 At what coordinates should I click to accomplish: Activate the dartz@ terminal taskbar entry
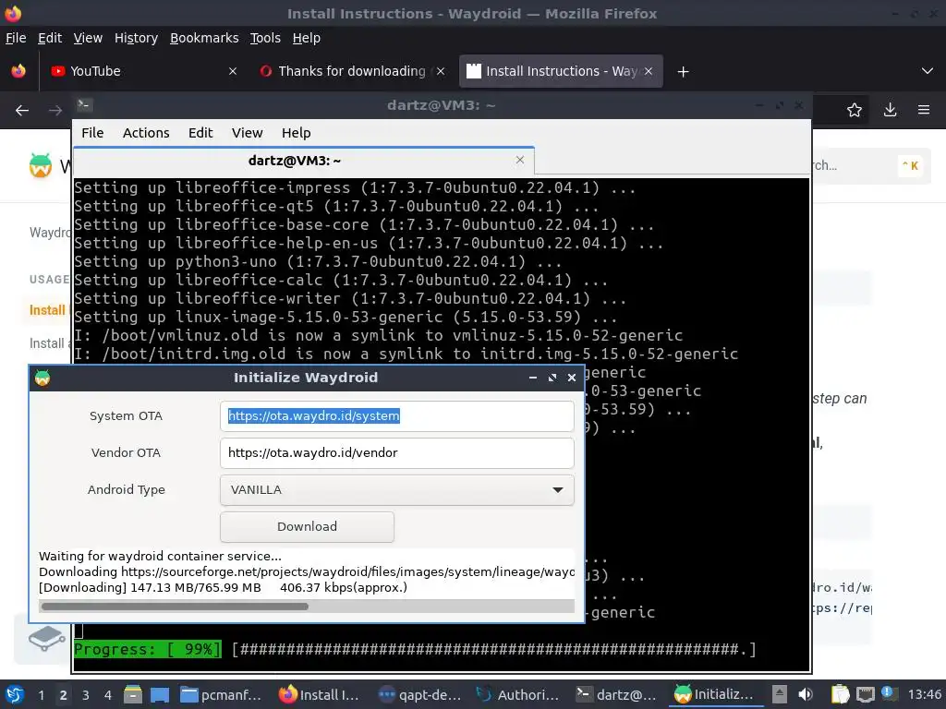616,694
